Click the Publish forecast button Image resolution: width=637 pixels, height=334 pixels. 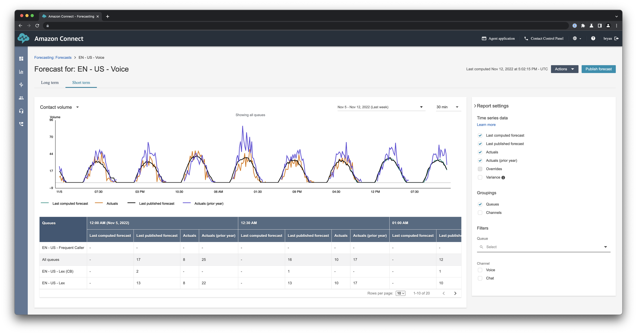click(598, 69)
